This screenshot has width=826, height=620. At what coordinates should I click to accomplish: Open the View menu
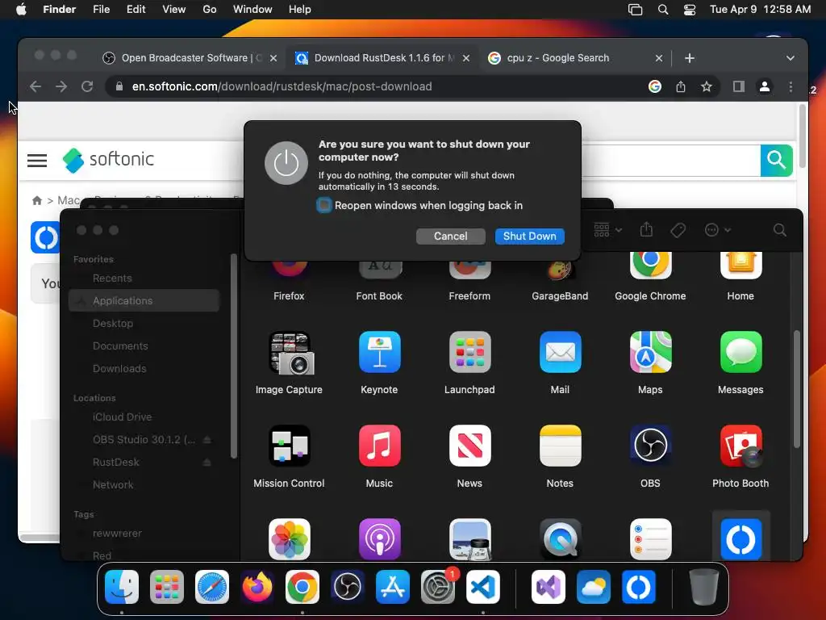tap(174, 10)
